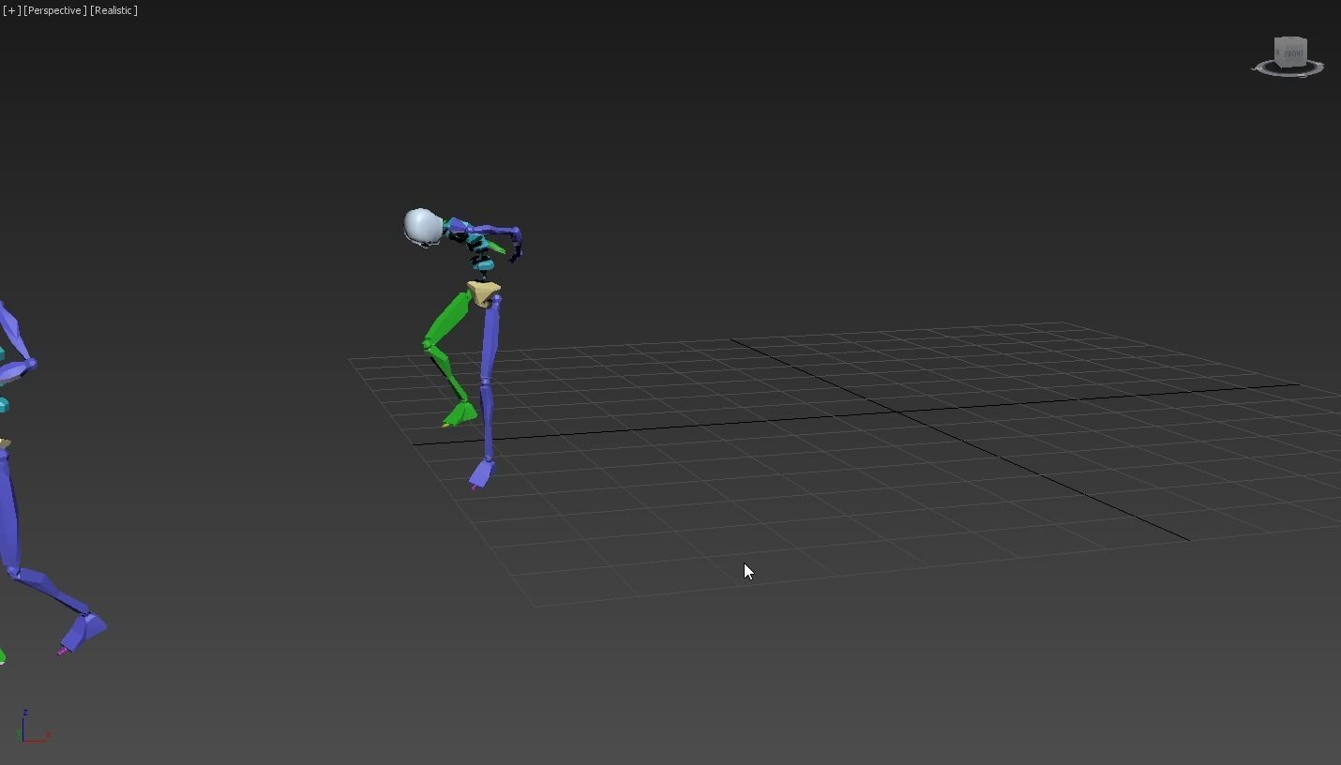This screenshot has height=765, width=1341.
Task: Select the blue straight leg bone
Action: point(489,377)
